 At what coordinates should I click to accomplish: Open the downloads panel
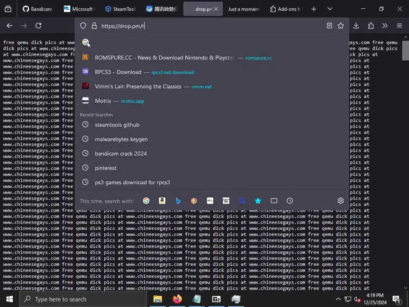[356, 26]
